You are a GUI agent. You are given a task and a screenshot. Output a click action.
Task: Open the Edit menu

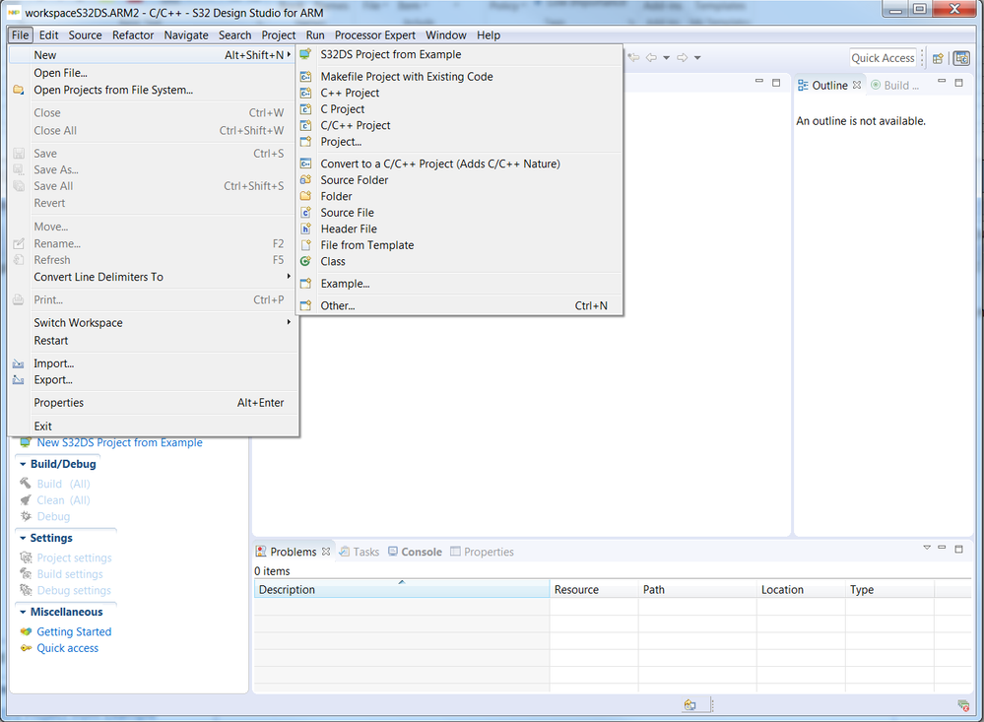click(x=48, y=35)
